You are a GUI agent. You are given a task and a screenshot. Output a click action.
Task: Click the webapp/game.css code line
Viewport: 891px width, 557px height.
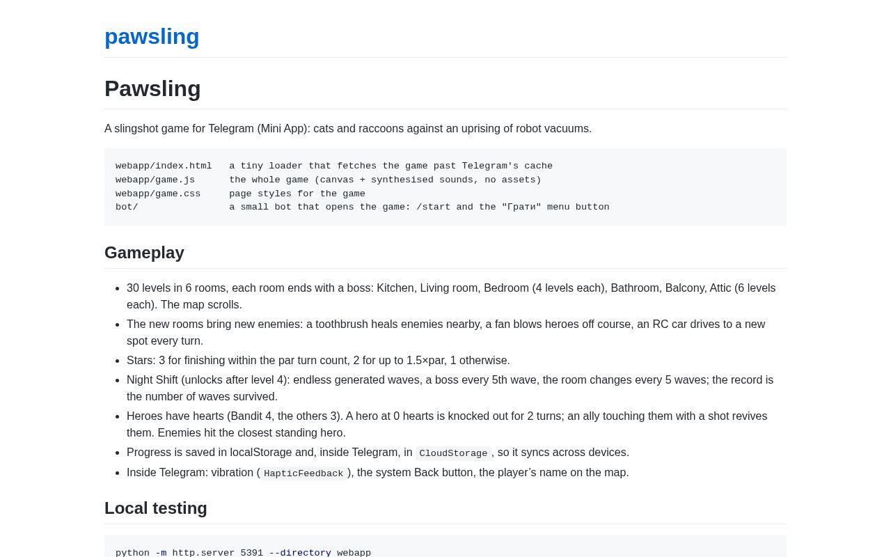click(x=240, y=194)
